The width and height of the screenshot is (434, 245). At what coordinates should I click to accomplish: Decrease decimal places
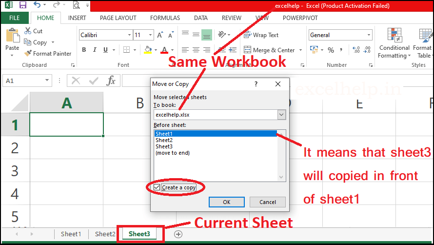[367, 50]
